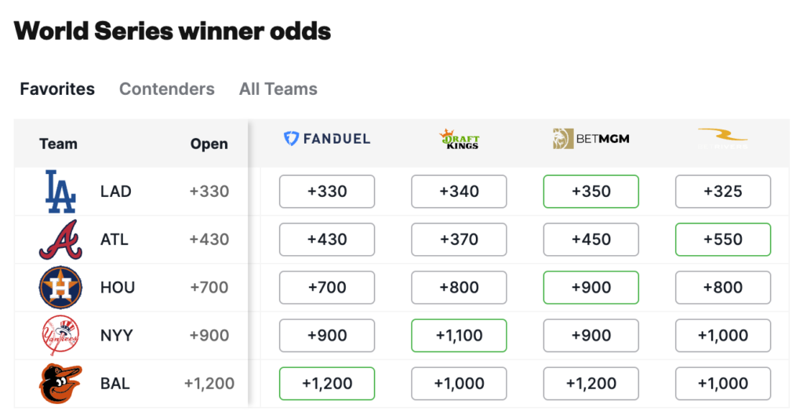
Task: Select BetMGM +900 odds for HOU
Action: tap(591, 287)
